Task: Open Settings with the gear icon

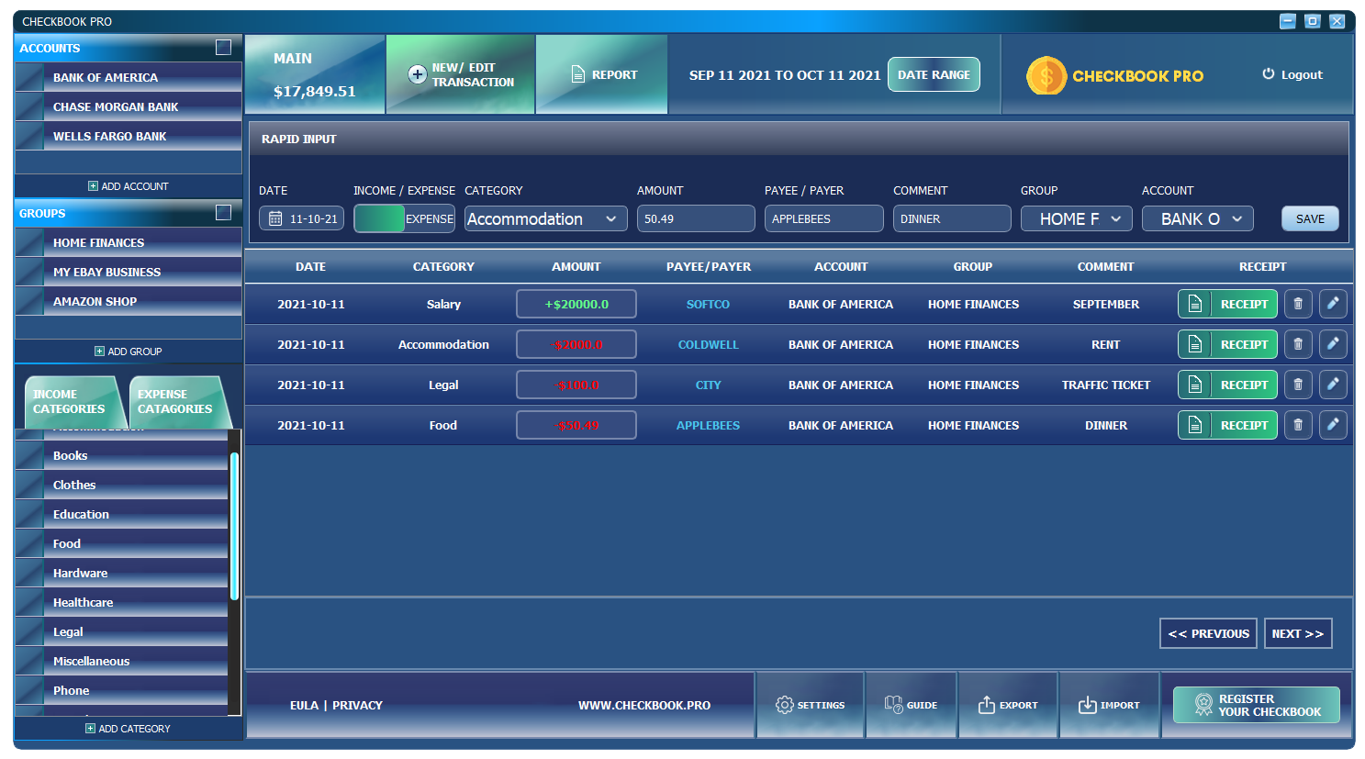Action: click(784, 705)
